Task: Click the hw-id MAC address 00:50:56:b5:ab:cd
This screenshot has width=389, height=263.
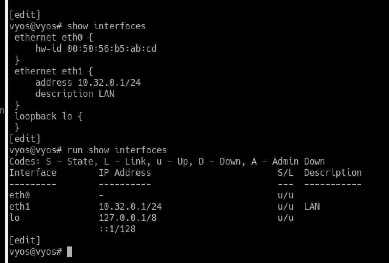Action: [x=112, y=48]
